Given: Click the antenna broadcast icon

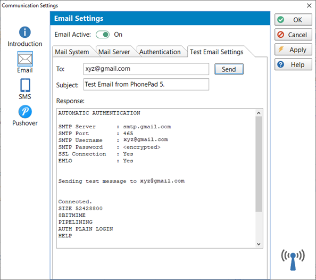Looking at the screenshot, I should 293,260.
